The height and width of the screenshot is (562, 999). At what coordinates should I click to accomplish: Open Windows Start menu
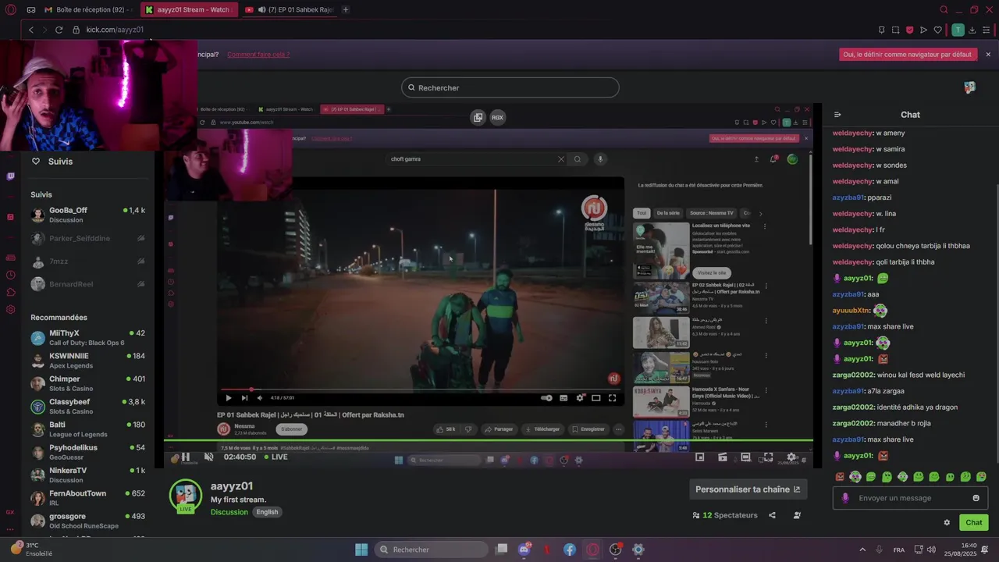click(x=361, y=550)
